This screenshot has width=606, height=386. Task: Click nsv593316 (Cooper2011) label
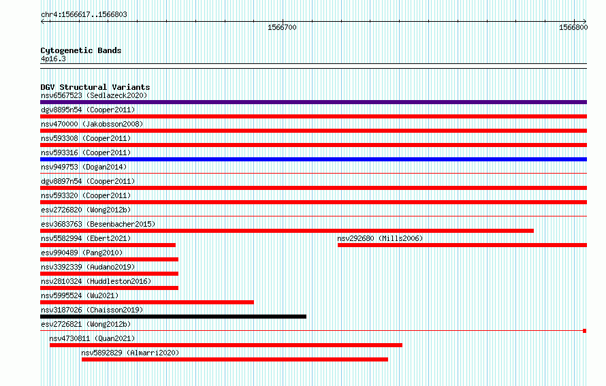86,152
